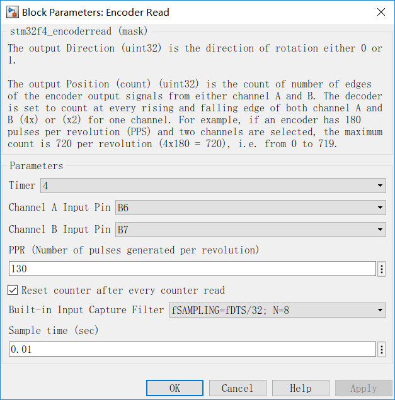
Task: Click the Sample time field containing 0.01
Action: tap(192, 350)
